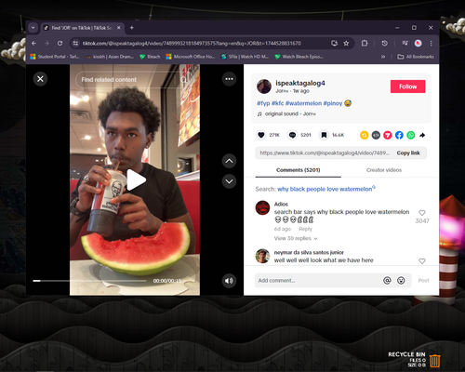Go to next video with down chevron
This screenshot has width=465, height=372.
tap(229, 181)
